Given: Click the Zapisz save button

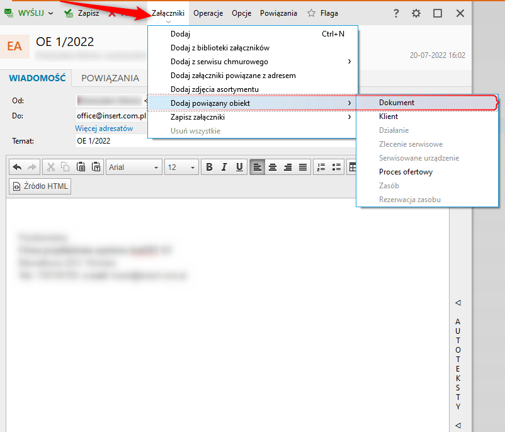Looking at the screenshot, I should click(82, 13).
